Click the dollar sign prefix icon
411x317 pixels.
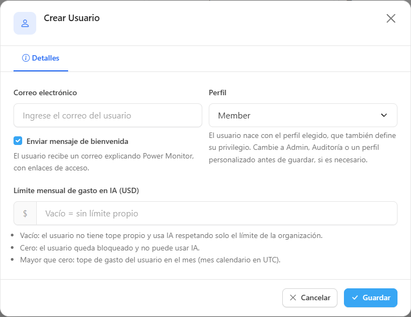tap(25, 214)
